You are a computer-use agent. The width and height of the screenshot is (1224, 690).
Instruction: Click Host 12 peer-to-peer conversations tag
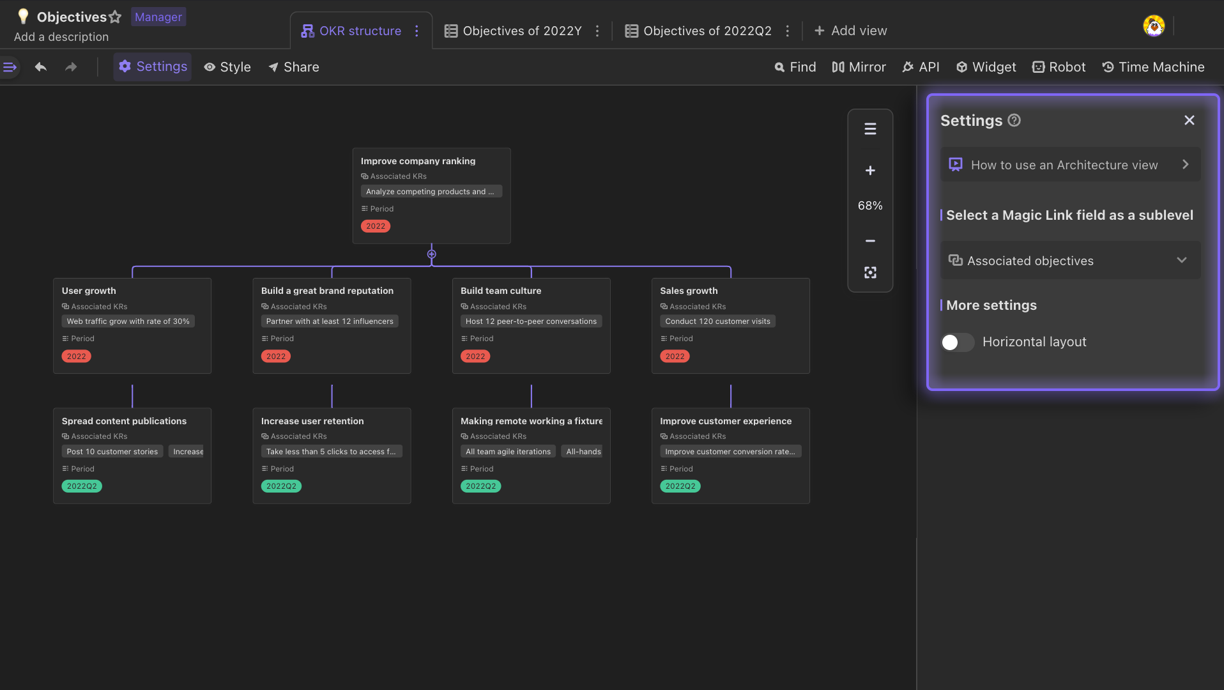pos(531,321)
